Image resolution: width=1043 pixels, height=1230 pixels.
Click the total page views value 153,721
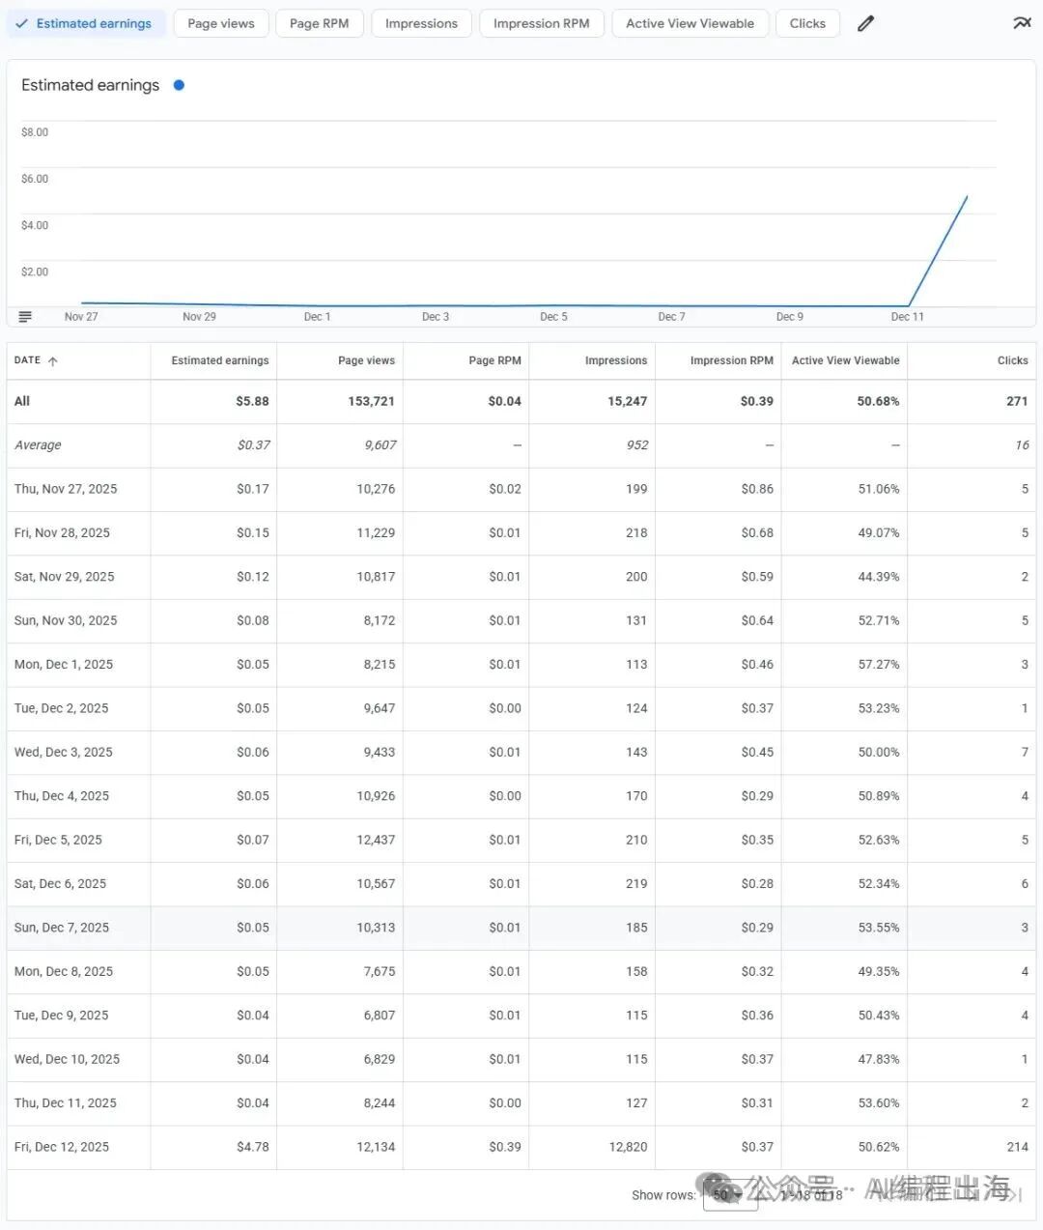[371, 401]
